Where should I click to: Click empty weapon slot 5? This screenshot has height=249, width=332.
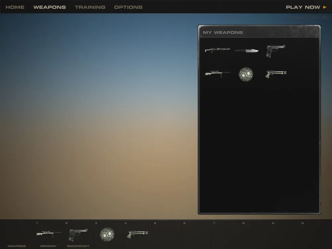click(x=167, y=234)
